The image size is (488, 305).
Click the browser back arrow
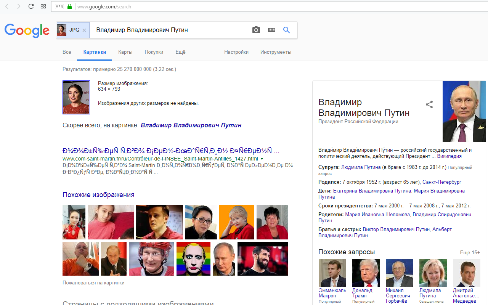6,6
